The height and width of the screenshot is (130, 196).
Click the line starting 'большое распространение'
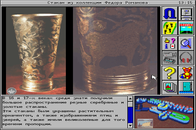tap(63, 102)
